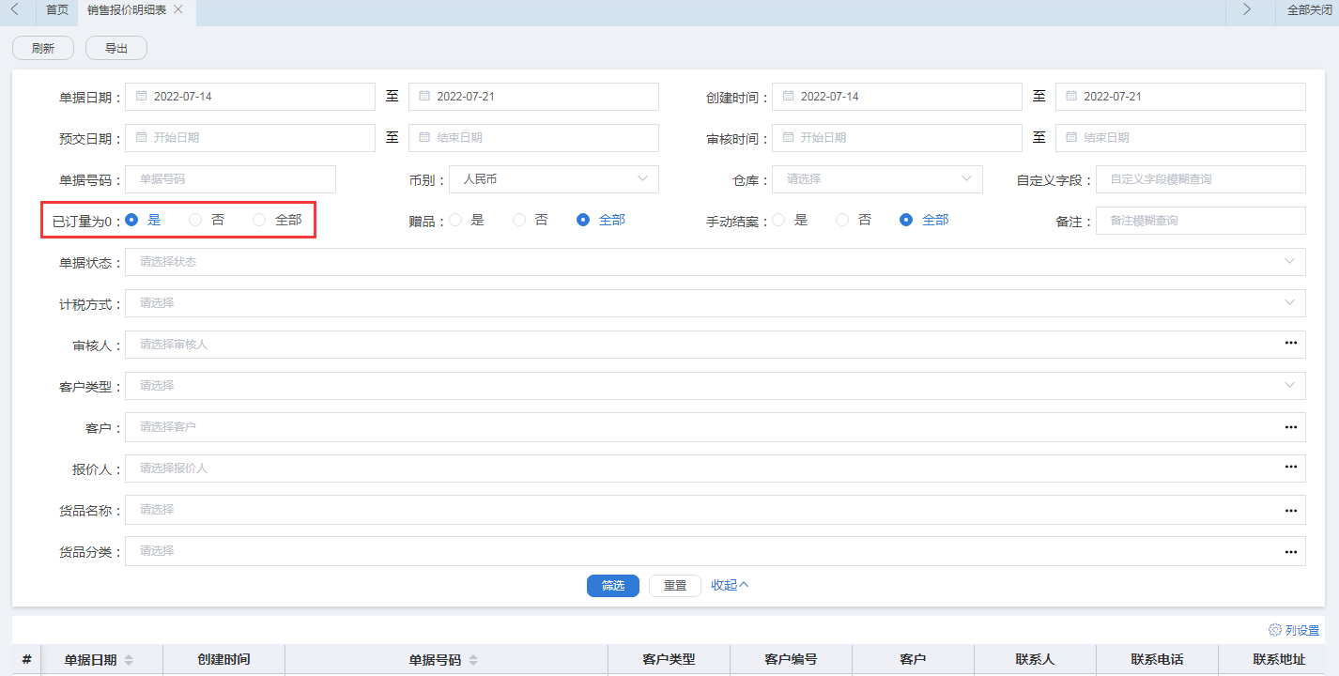Click the 列设置 link text
The width and height of the screenshot is (1339, 676).
[x=1302, y=631]
